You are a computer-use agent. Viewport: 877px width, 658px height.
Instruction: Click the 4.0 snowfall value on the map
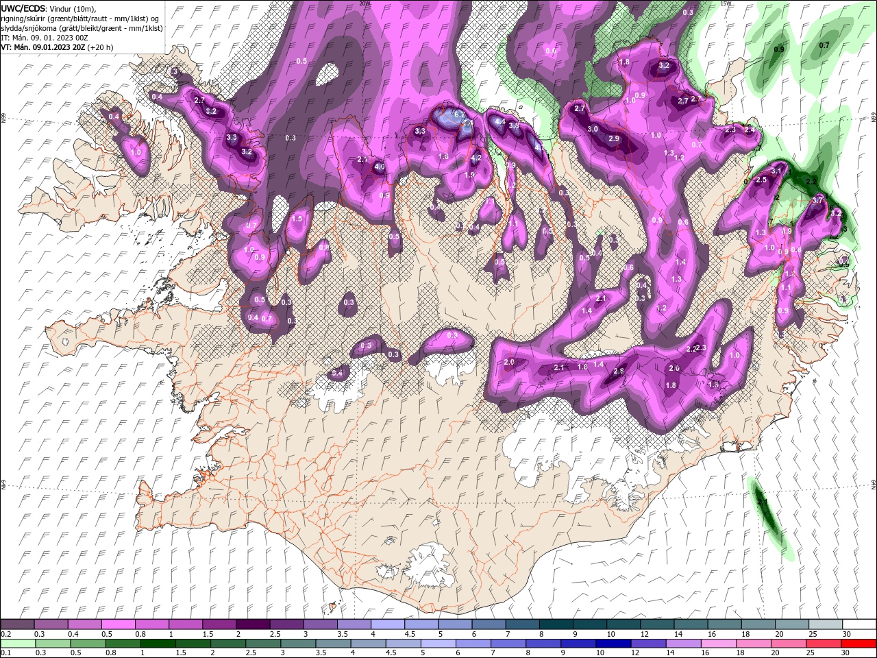[380, 167]
